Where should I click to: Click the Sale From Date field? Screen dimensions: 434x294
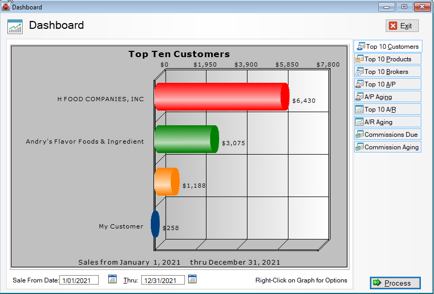click(x=79, y=280)
